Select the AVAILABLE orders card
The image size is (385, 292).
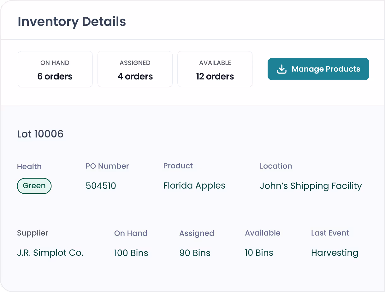pyautogui.click(x=215, y=69)
